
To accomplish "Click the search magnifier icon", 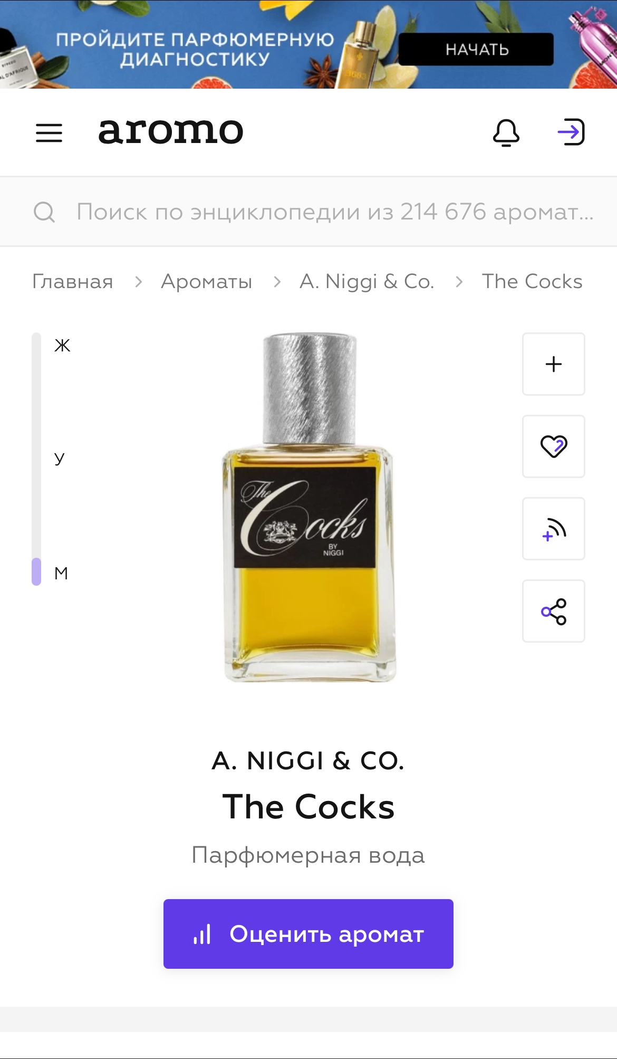I will 44,212.
